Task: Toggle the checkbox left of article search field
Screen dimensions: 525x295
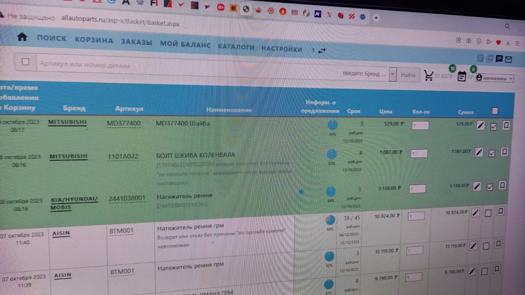Action: click(26, 62)
